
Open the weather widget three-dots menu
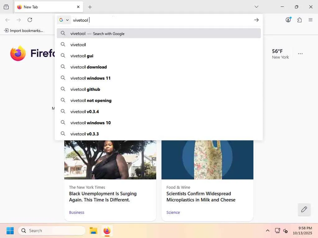click(300, 54)
